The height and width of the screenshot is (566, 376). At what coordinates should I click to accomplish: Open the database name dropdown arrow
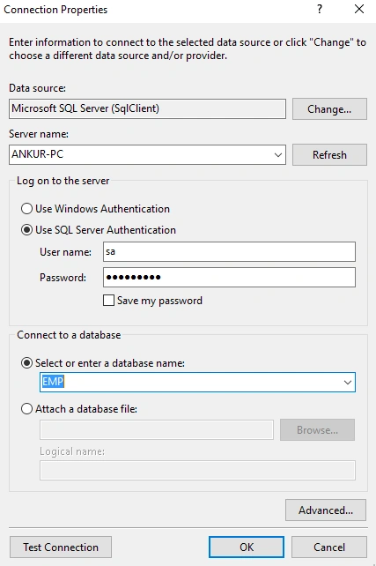pos(348,383)
